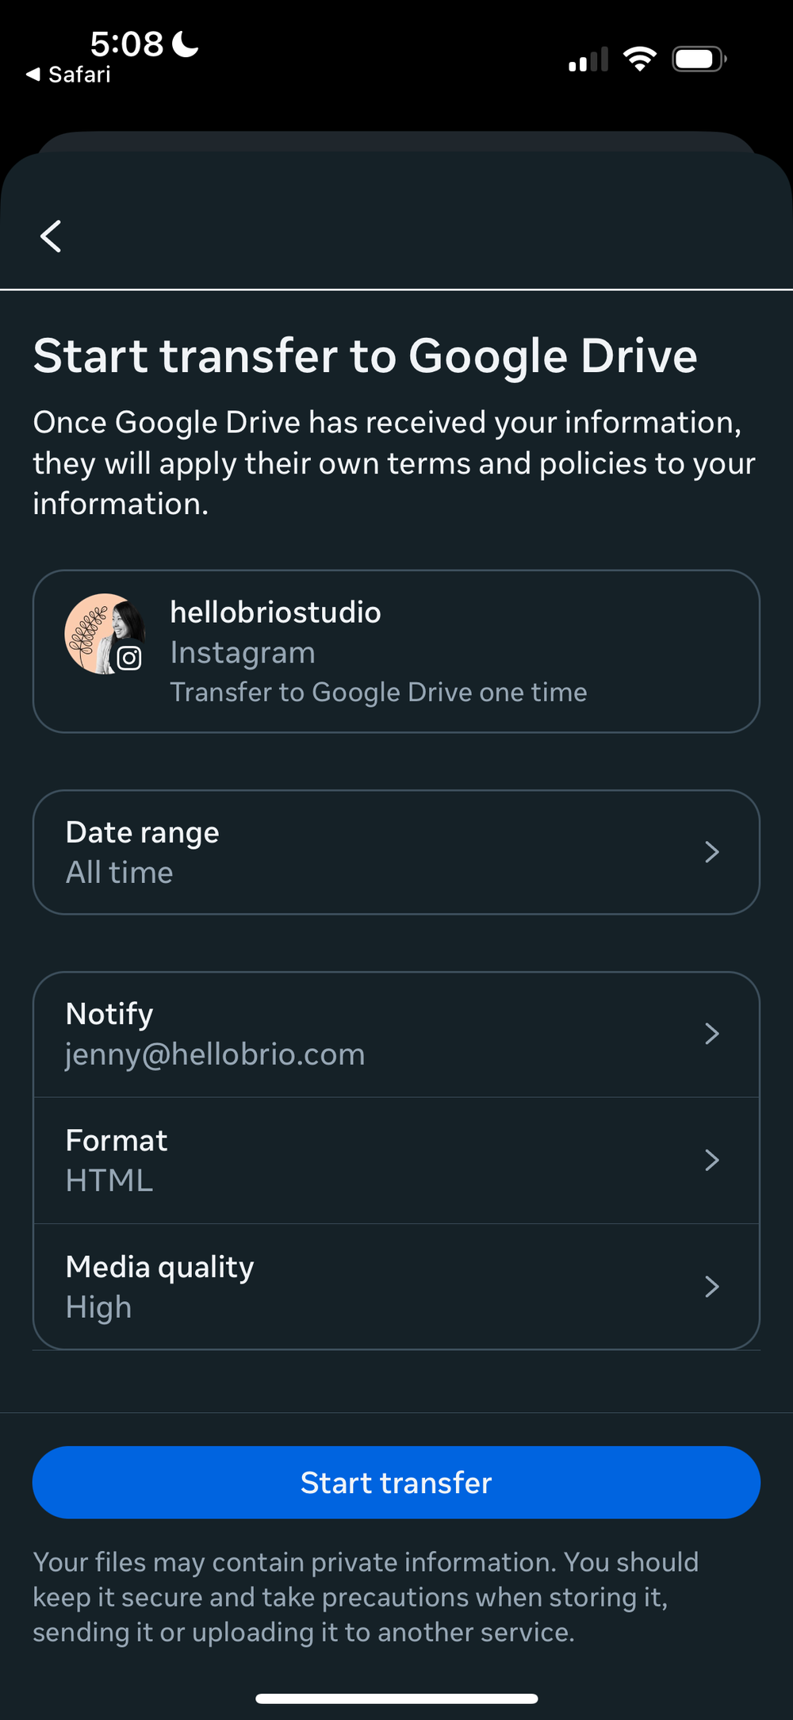Expand the Notify chevron arrow
The height and width of the screenshot is (1720, 793).
pyautogui.click(x=711, y=1034)
